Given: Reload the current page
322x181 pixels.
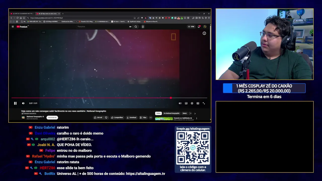Looking at the screenshot, I should click(17, 18).
